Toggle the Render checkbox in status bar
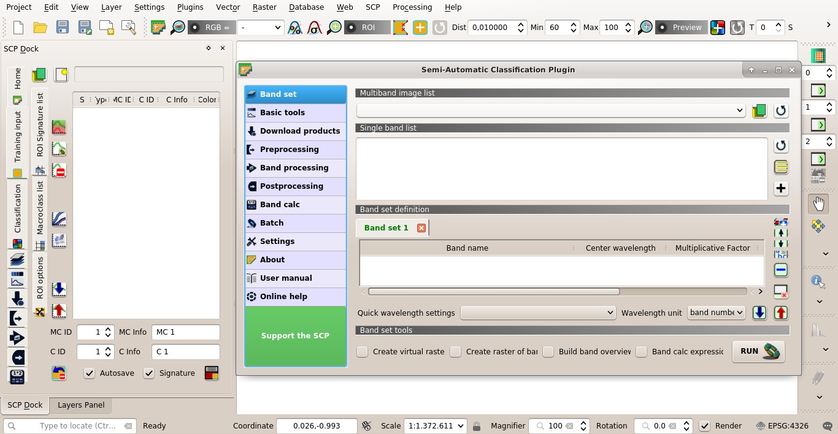The image size is (838, 434). click(705, 425)
